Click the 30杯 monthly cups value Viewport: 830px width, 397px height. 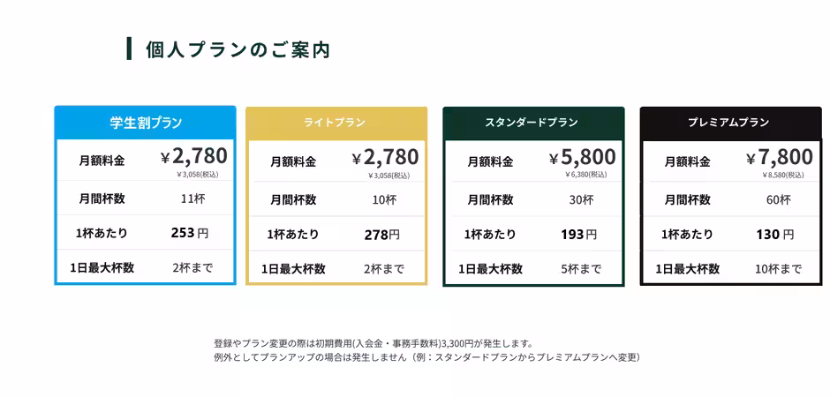click(581, 199)
